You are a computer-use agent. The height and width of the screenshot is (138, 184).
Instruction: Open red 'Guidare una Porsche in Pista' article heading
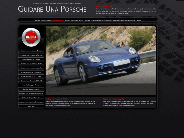(56, 99)
